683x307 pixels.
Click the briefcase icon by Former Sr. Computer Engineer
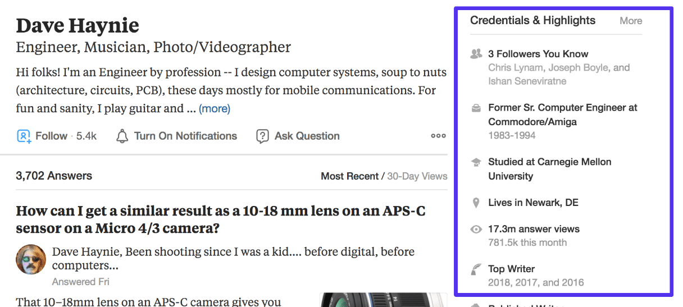pos(476,108)
